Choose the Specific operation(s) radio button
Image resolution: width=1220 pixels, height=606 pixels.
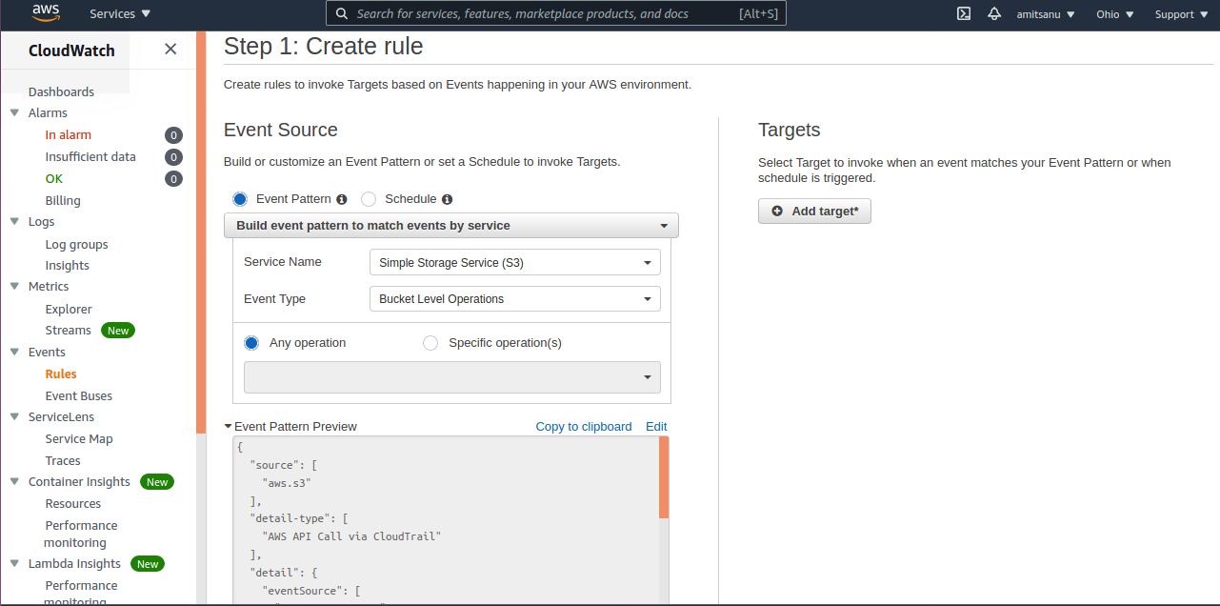(430, 343)
